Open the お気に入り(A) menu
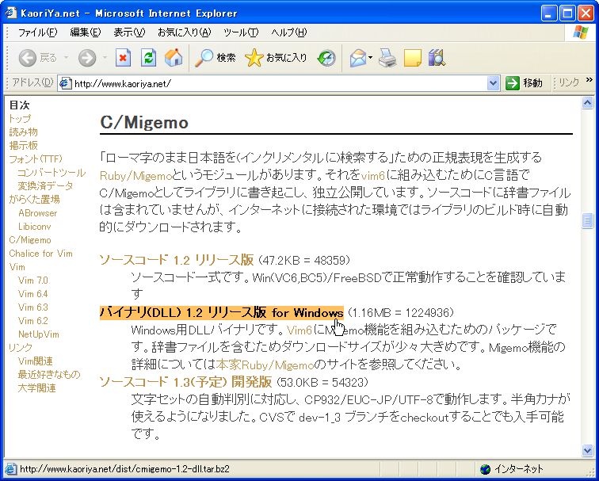This screenshot has height=481, width=599. point(184,32)
